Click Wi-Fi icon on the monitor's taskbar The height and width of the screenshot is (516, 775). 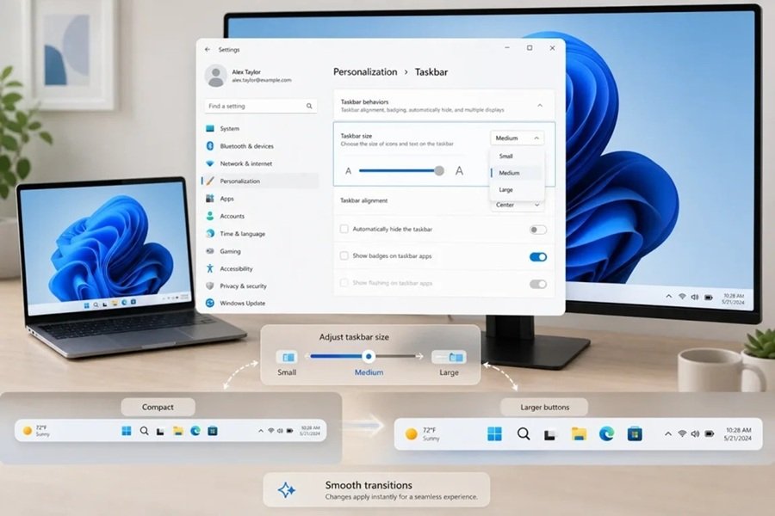(682, 297)
